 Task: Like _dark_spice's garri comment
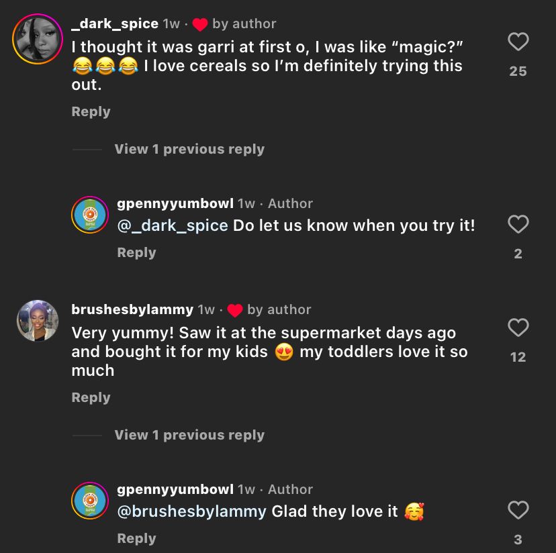[x=518, y=42]
